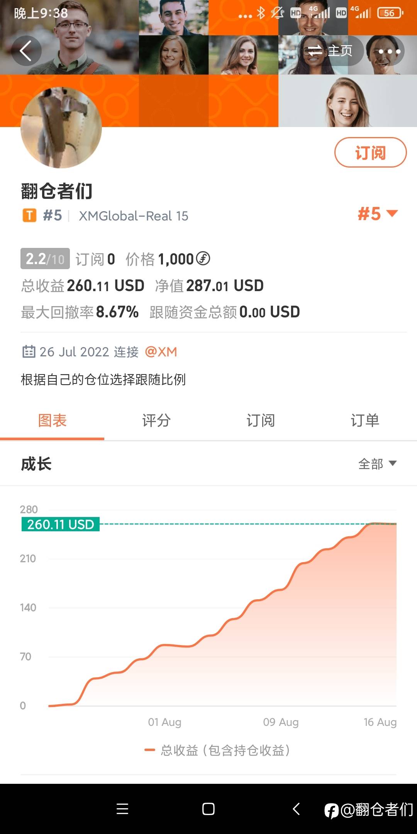
Task: Tap the price coin symbol icon
Action: [x=203, y=258]
